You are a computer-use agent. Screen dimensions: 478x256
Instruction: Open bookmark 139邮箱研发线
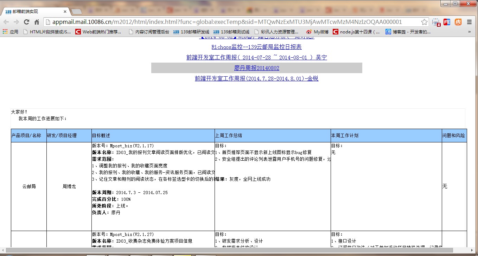coord(191,32)
